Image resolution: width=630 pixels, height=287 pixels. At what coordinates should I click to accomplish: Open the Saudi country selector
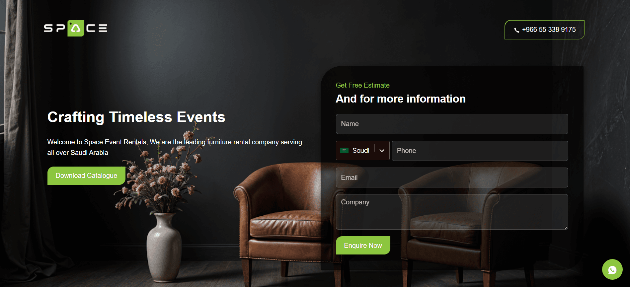pos(362,151)
